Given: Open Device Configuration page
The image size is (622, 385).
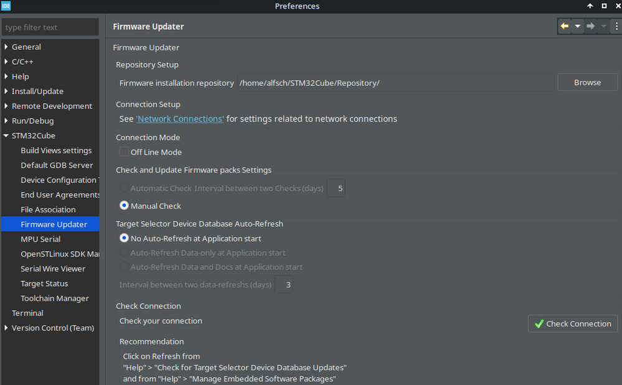Looking at the screenshot, I should pos(60,180).
